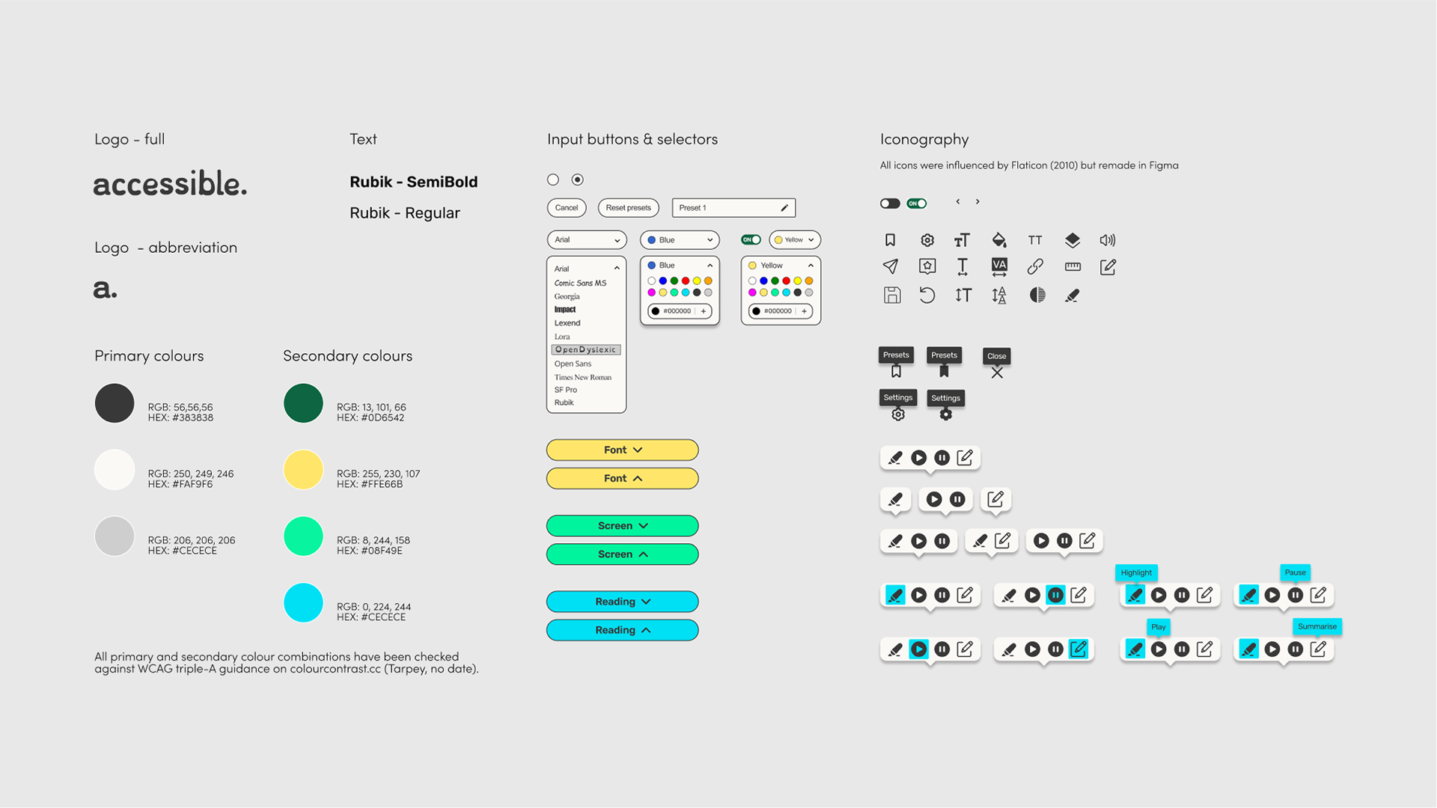Toggle the green ON switch beside Yellow dropdown

click(751, 240)
